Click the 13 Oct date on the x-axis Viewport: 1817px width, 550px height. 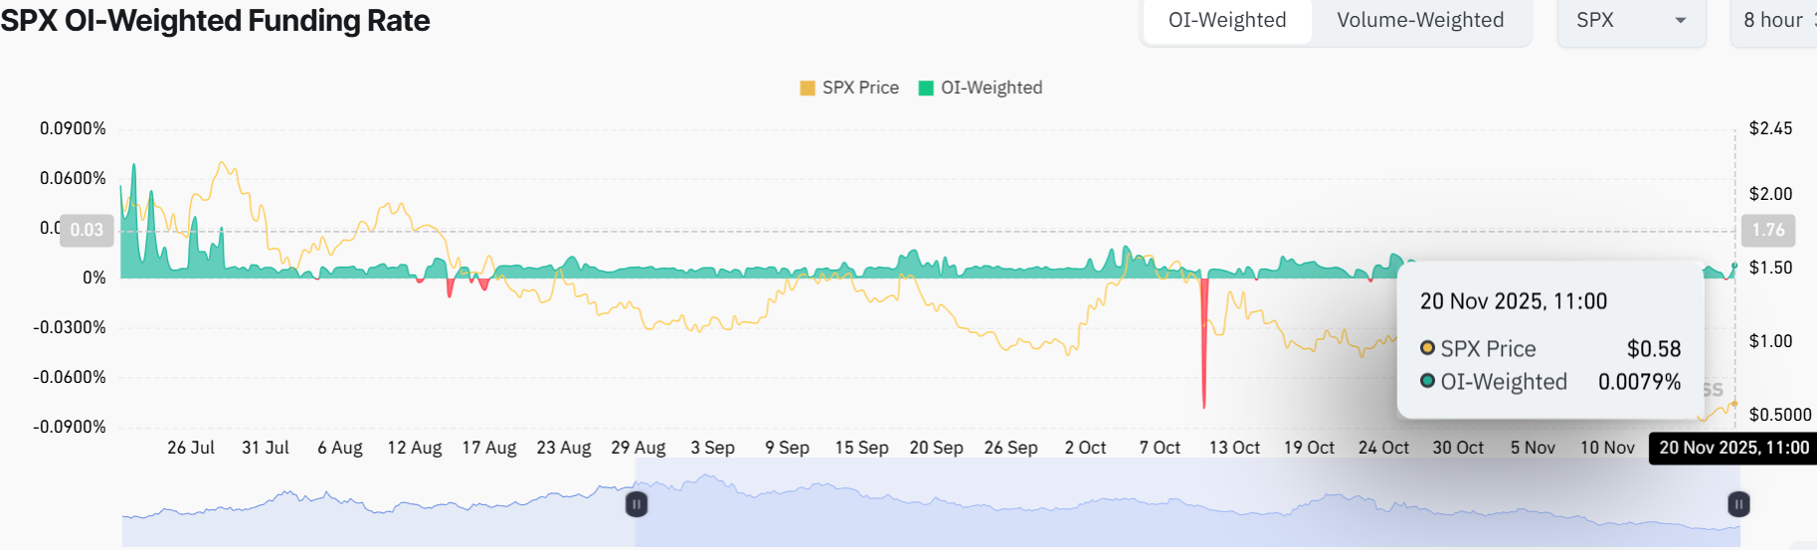(x=1234, y=448)
